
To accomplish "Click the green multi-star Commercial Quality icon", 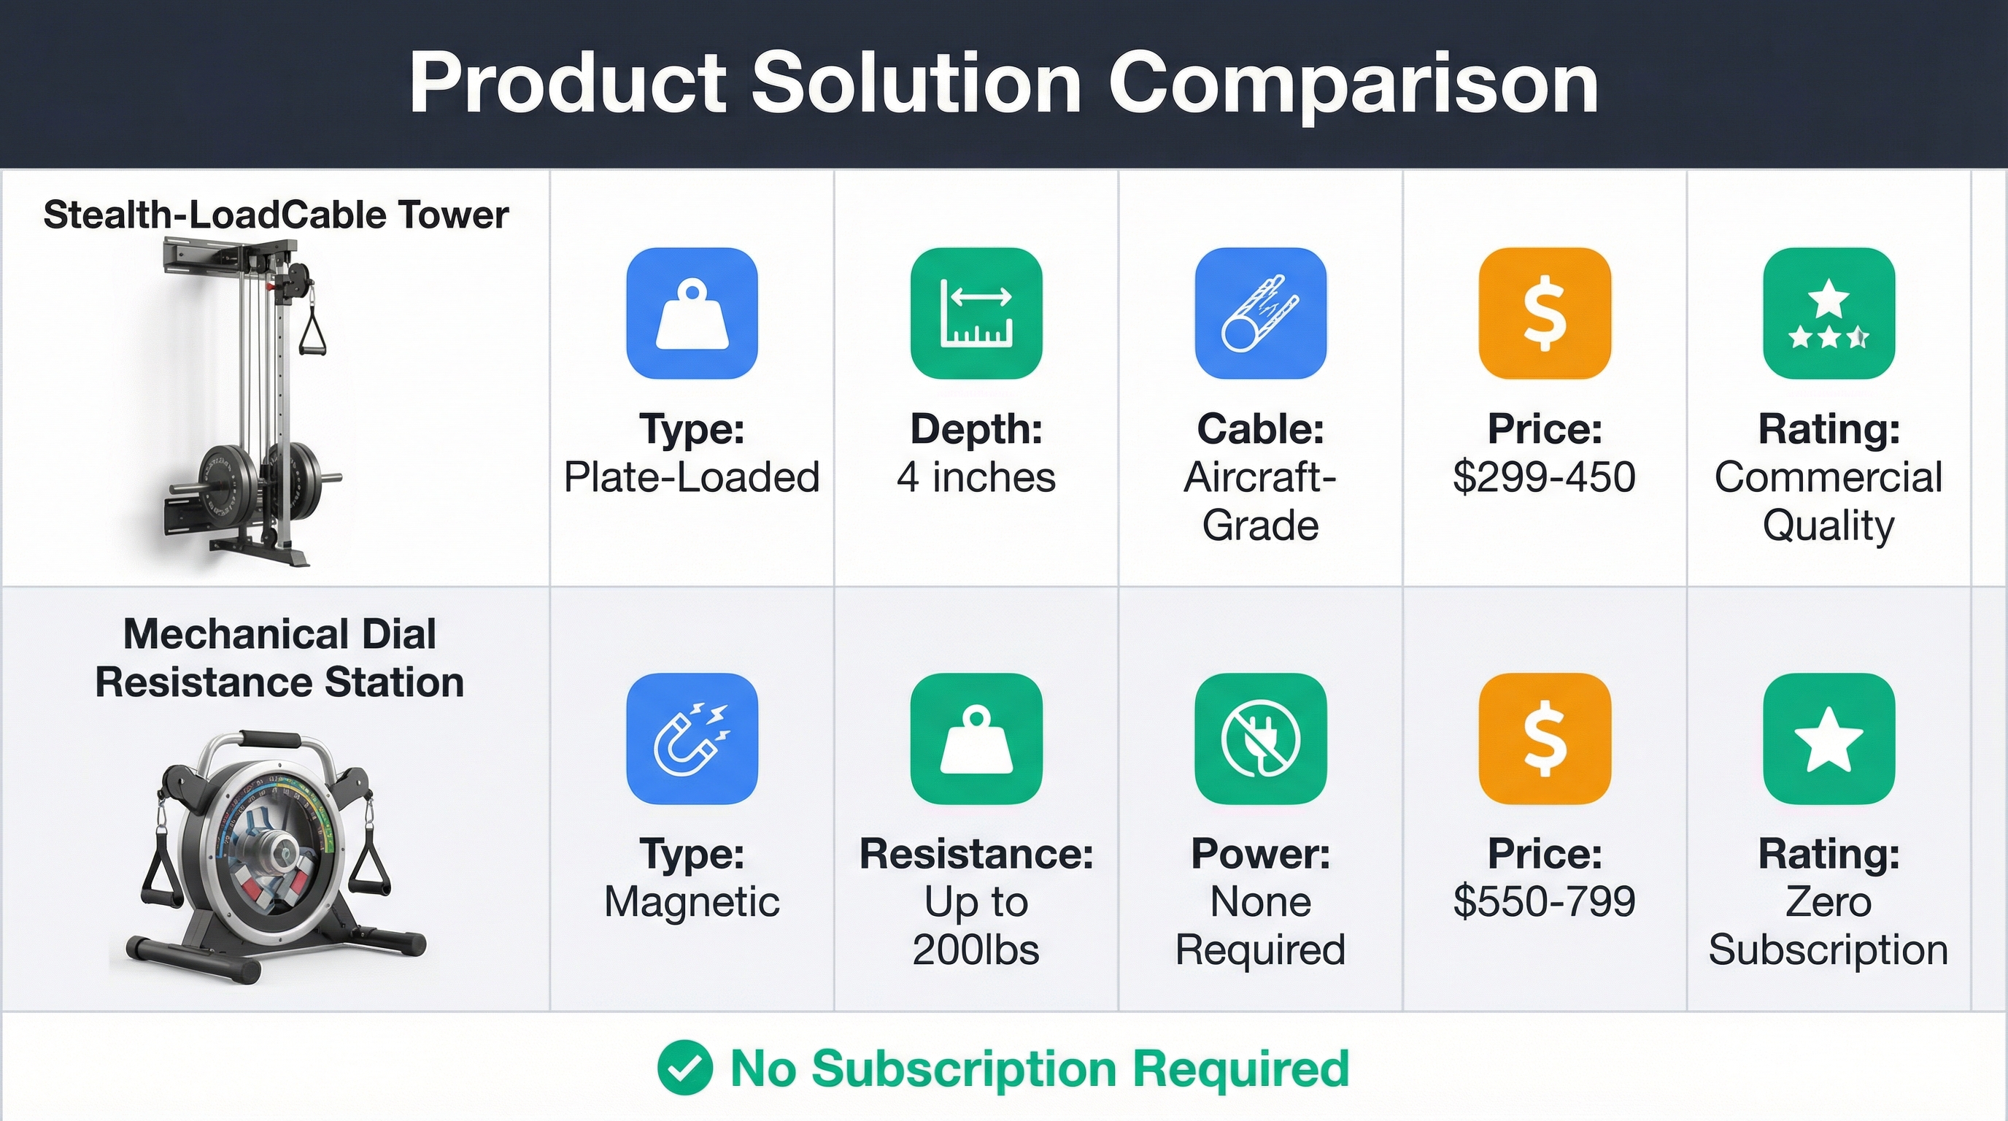I will point(1829,313).
